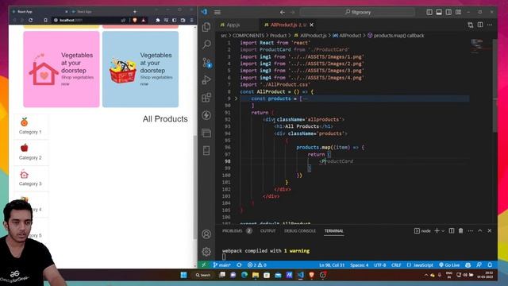508x286 pixels.
Task: Maximize the panel with chevron up
Action: [x=479, y=231]
